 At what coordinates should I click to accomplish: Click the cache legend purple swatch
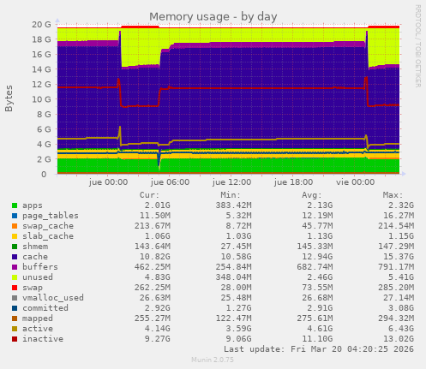pos(15,257)
